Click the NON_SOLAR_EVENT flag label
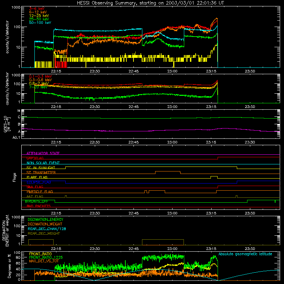Image resolution: width=284 pixels, height=284 pixels. pos(43,163)
